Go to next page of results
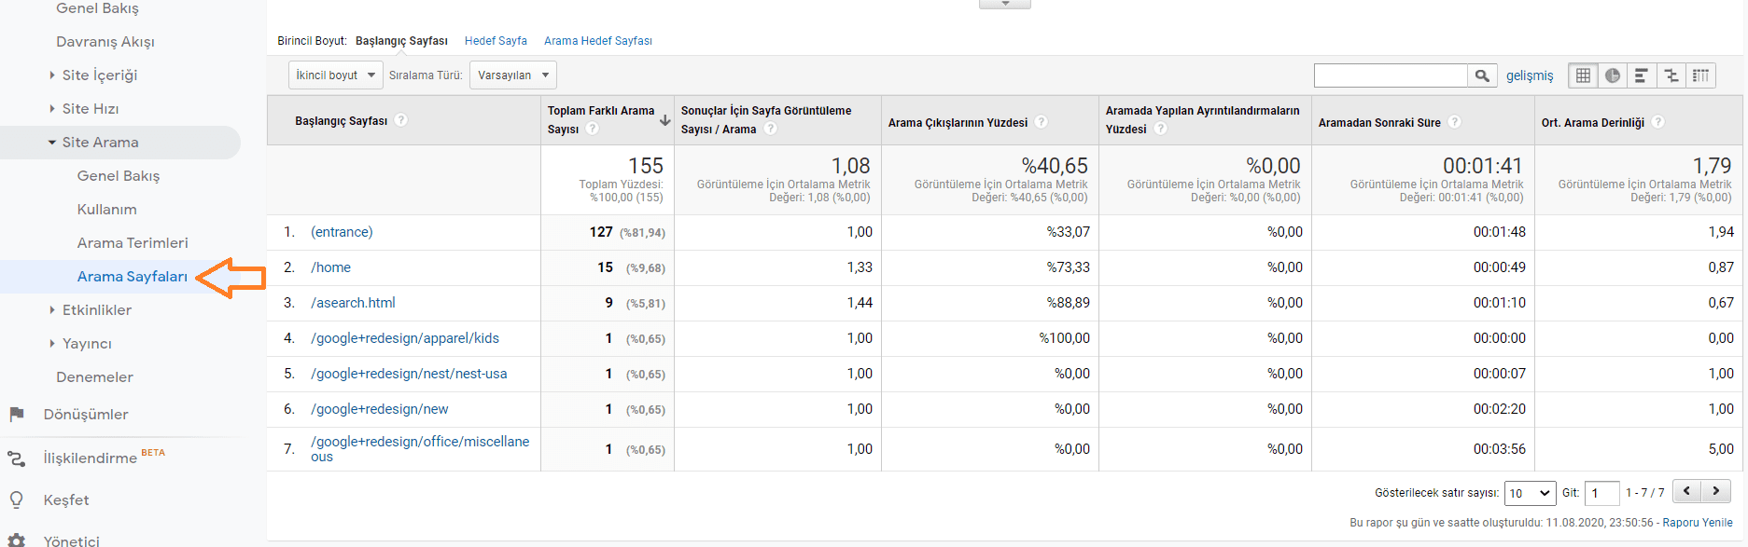1748x547 pixels. (1715, 491)
